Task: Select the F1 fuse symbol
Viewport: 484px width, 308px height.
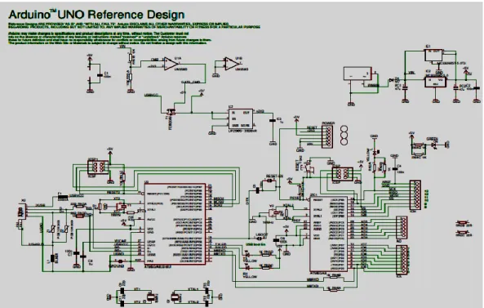Action: (x=63, y=196)
